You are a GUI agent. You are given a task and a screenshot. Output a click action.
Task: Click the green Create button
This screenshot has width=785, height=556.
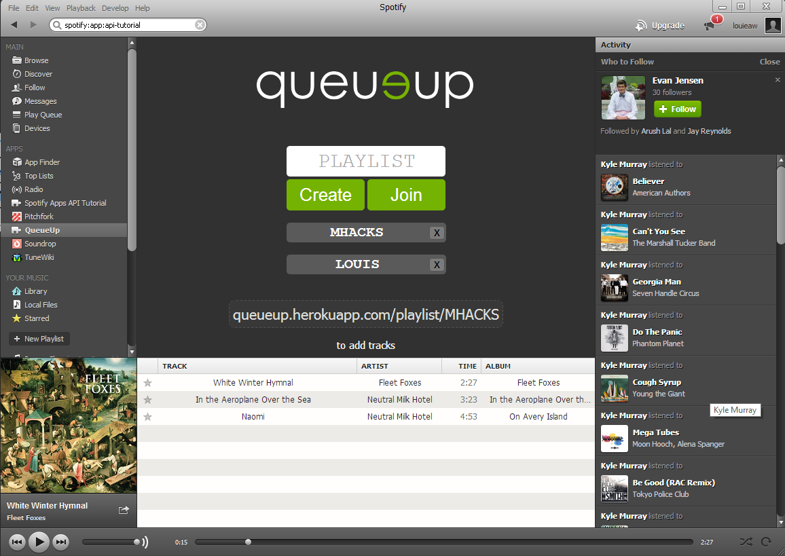point(325,195)
